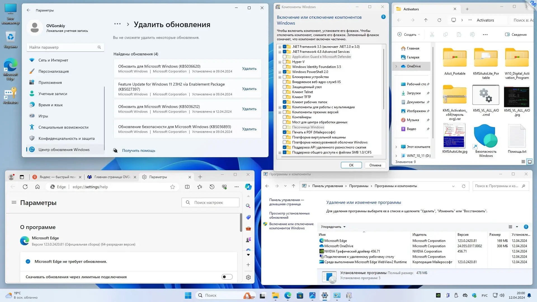Click Получить помощь link
Screen dimensions: 537x302
138,150
